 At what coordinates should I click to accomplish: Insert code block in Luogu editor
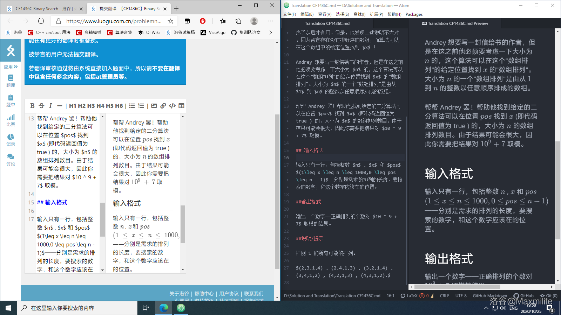click(172, 106)
